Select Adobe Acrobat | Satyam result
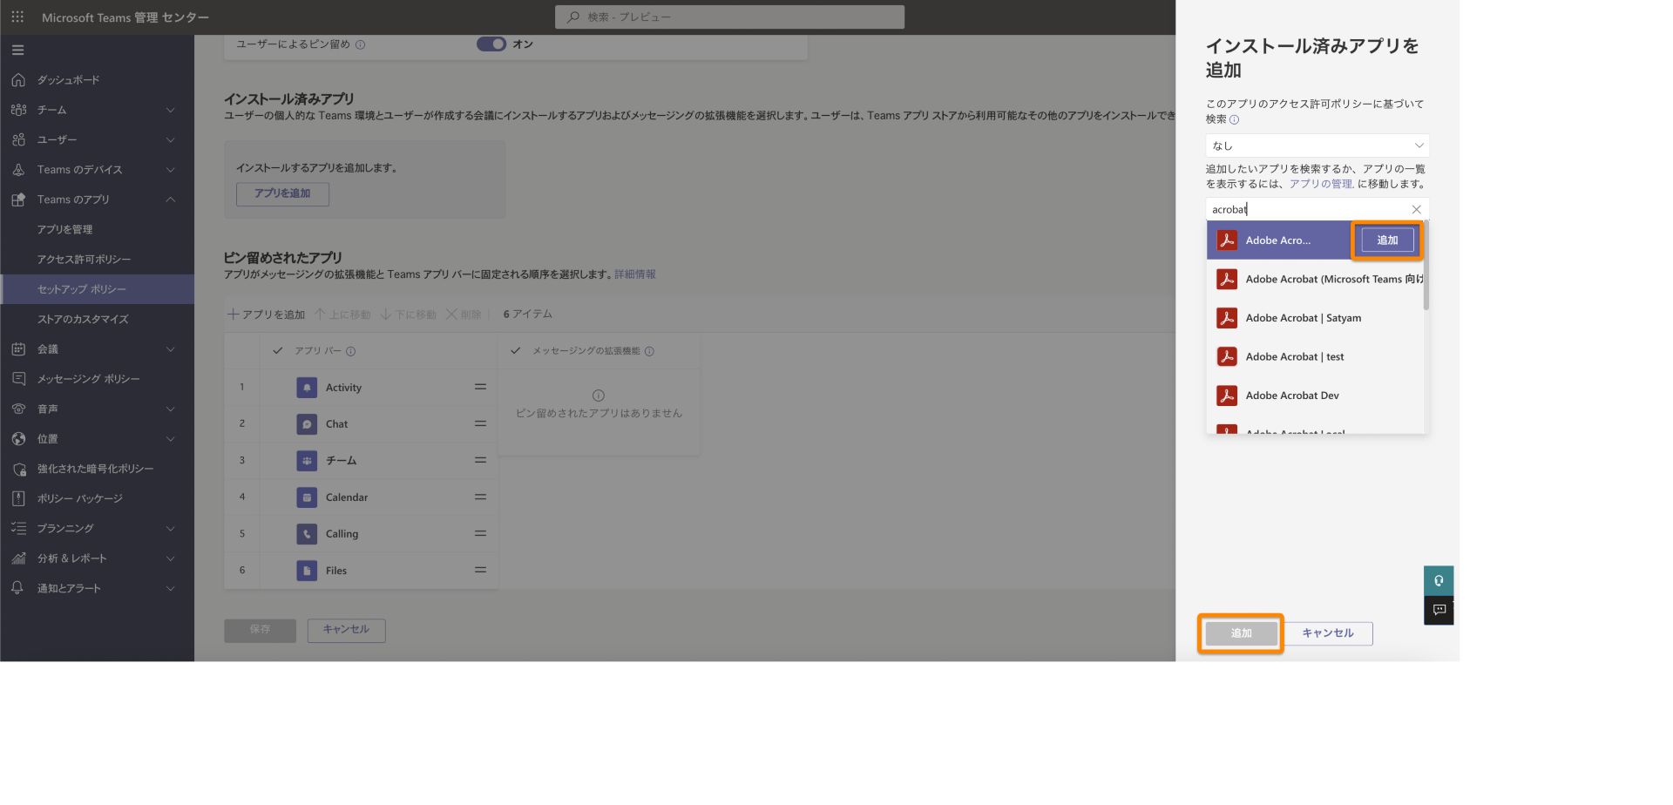This screenshot has height=805, width=1673. [1315, 318]
